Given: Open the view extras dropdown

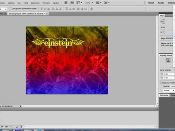Looking at the screenshot, I should pos(79,3).
